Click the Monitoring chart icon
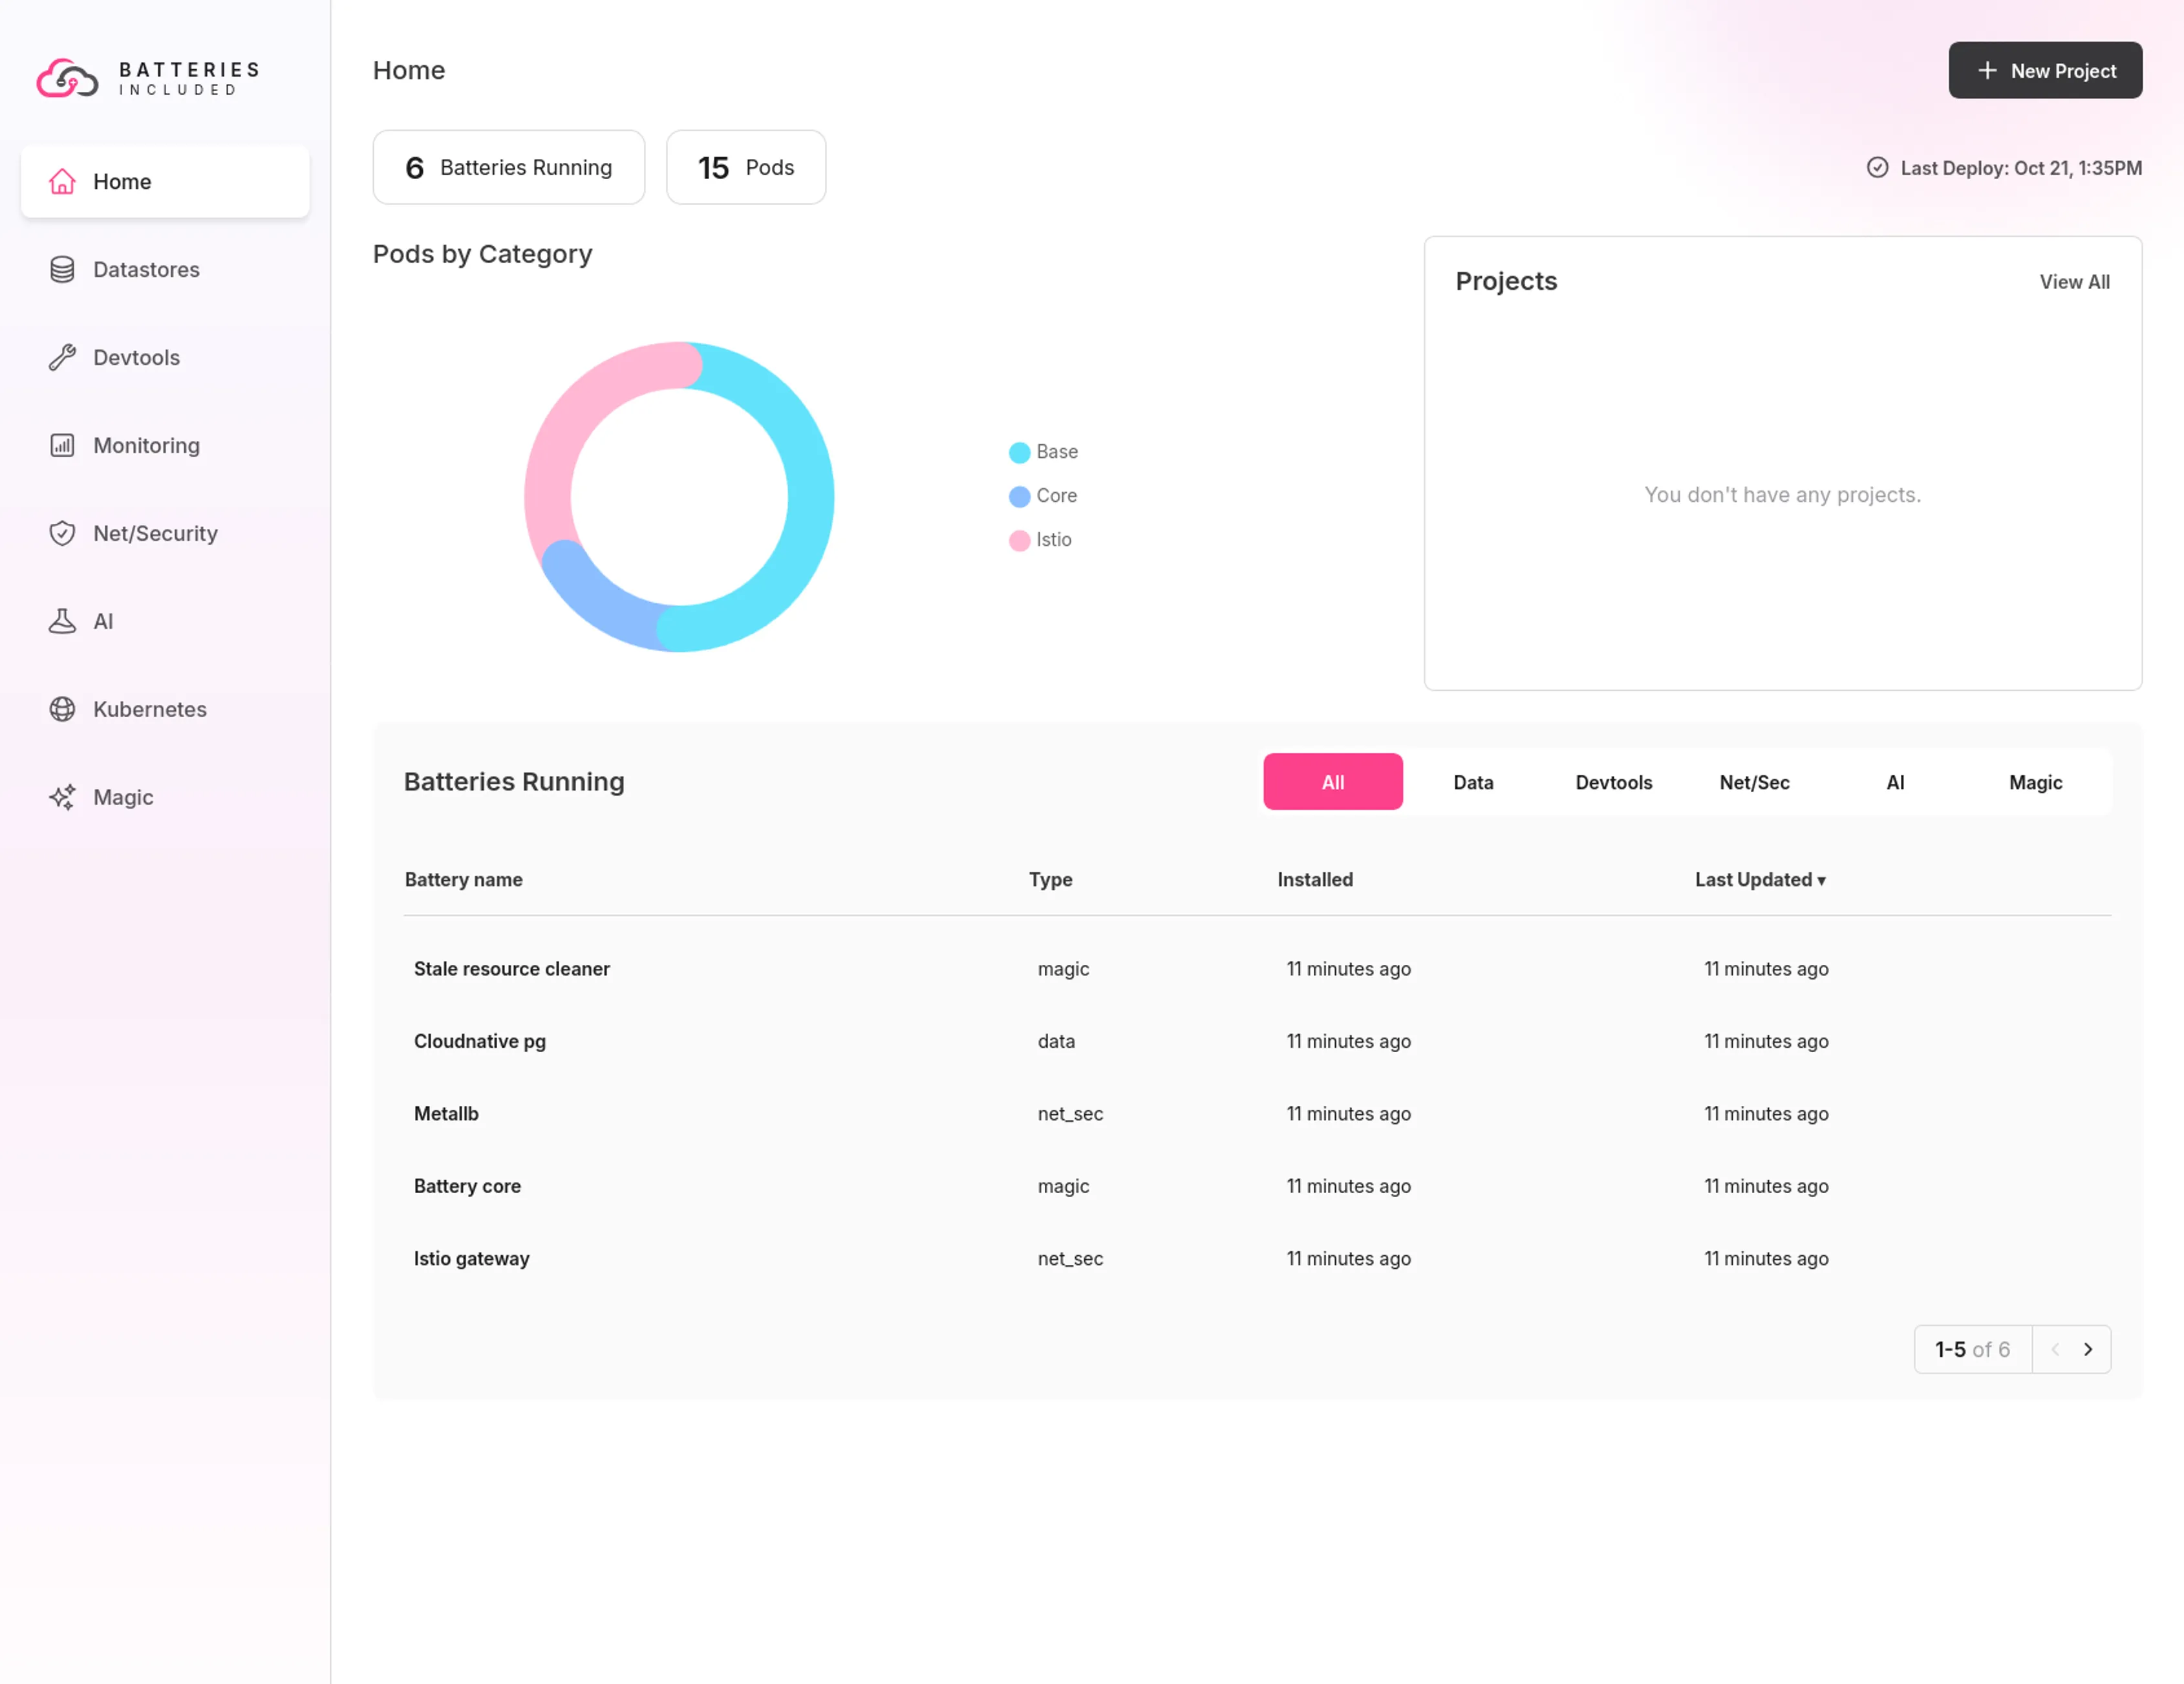This screenshot has width=2184, height=1684. [x=62, y=445]
